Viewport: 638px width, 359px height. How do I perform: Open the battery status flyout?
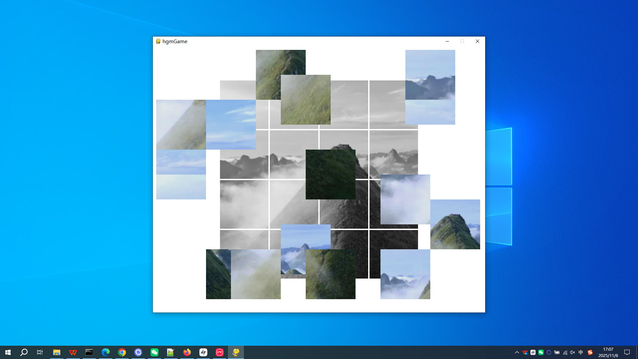[x=557, y=352]
